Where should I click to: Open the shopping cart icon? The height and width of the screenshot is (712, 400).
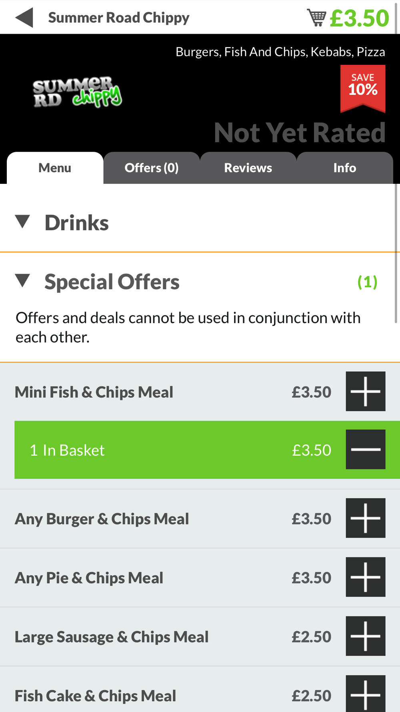316,18
